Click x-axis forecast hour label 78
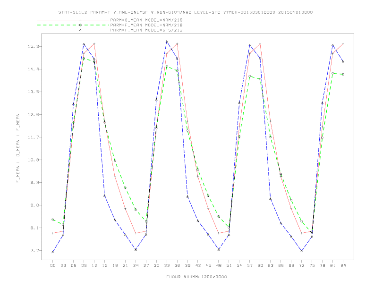The image size is (374, 289). 323,265
